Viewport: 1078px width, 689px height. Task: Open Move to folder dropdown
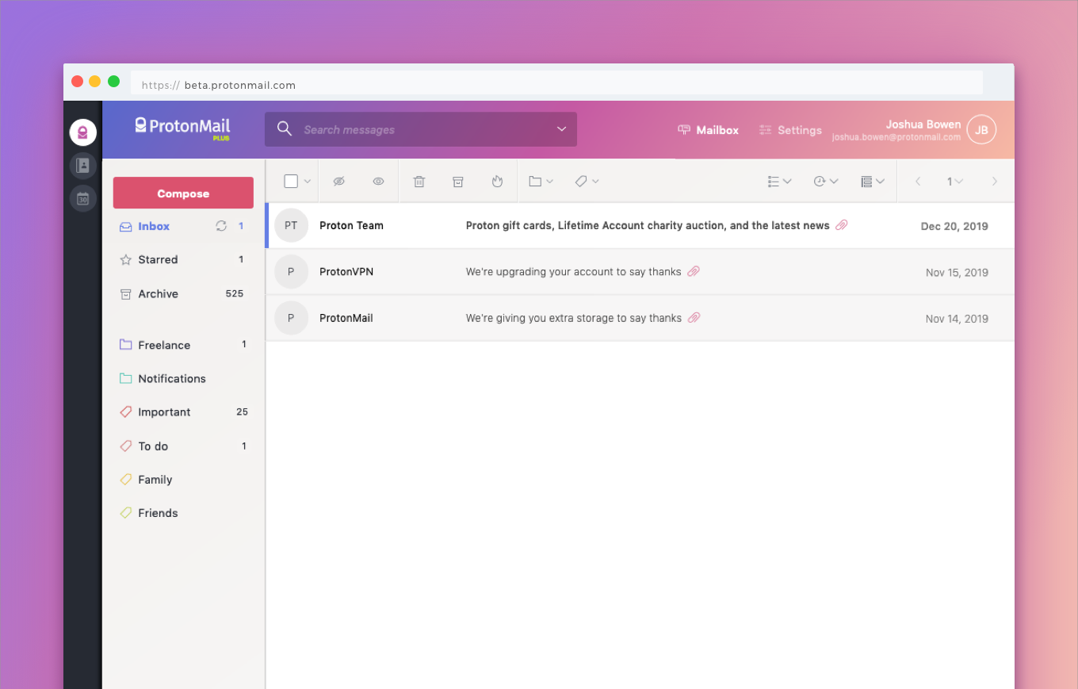(541, 182)
